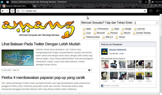Open the e-Permainan category
The height and width of the screenshot is (95, 162).
pyautogui.click(x=101, y=29)
